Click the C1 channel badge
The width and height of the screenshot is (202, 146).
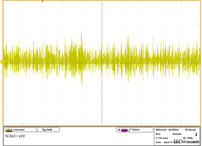coord(9,130)
